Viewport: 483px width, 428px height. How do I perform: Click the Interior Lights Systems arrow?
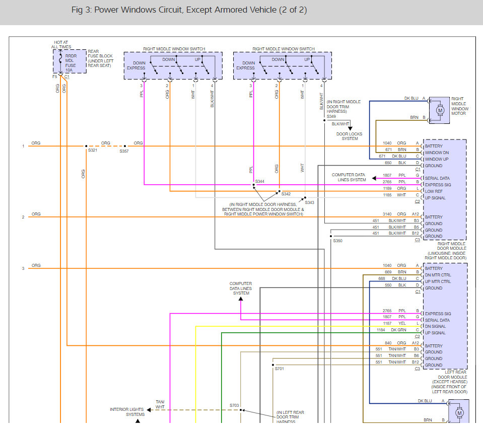(149, 410)
